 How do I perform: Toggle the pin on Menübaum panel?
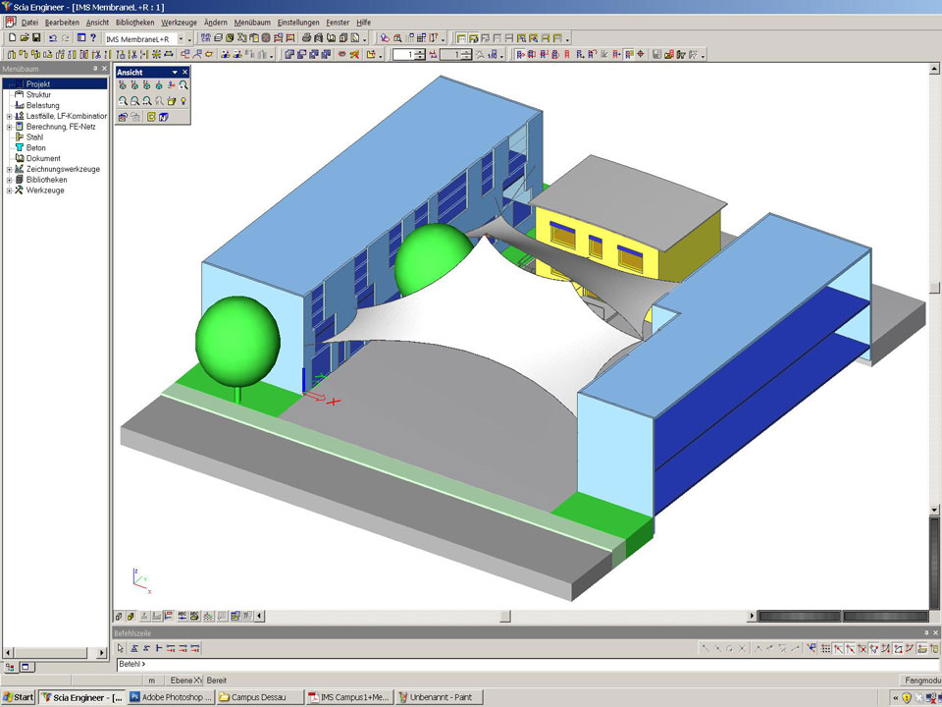click(x=94, y=70)
